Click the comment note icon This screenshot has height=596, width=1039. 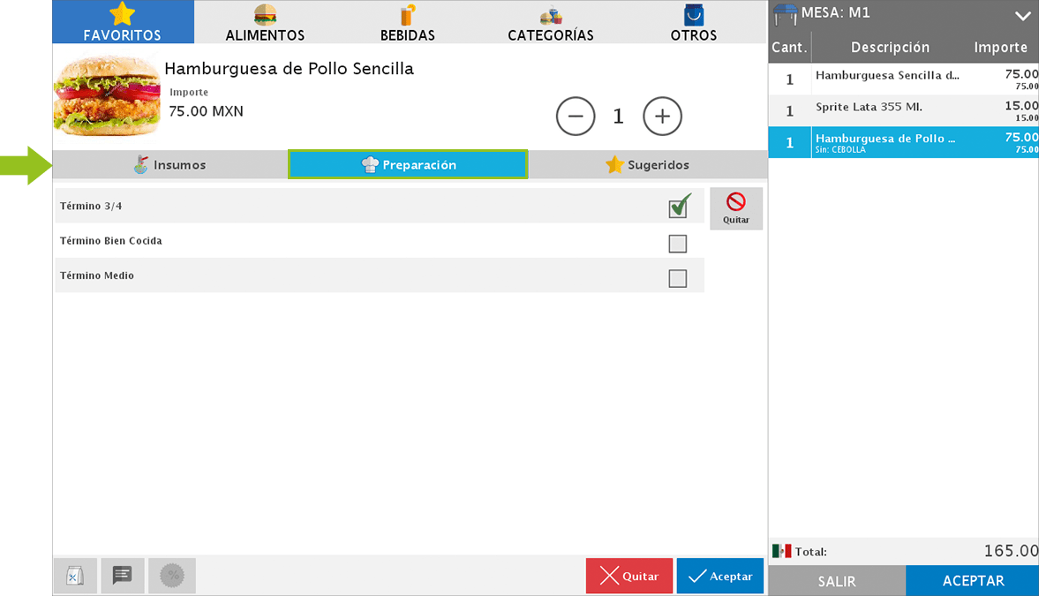(x=123, y=576)
